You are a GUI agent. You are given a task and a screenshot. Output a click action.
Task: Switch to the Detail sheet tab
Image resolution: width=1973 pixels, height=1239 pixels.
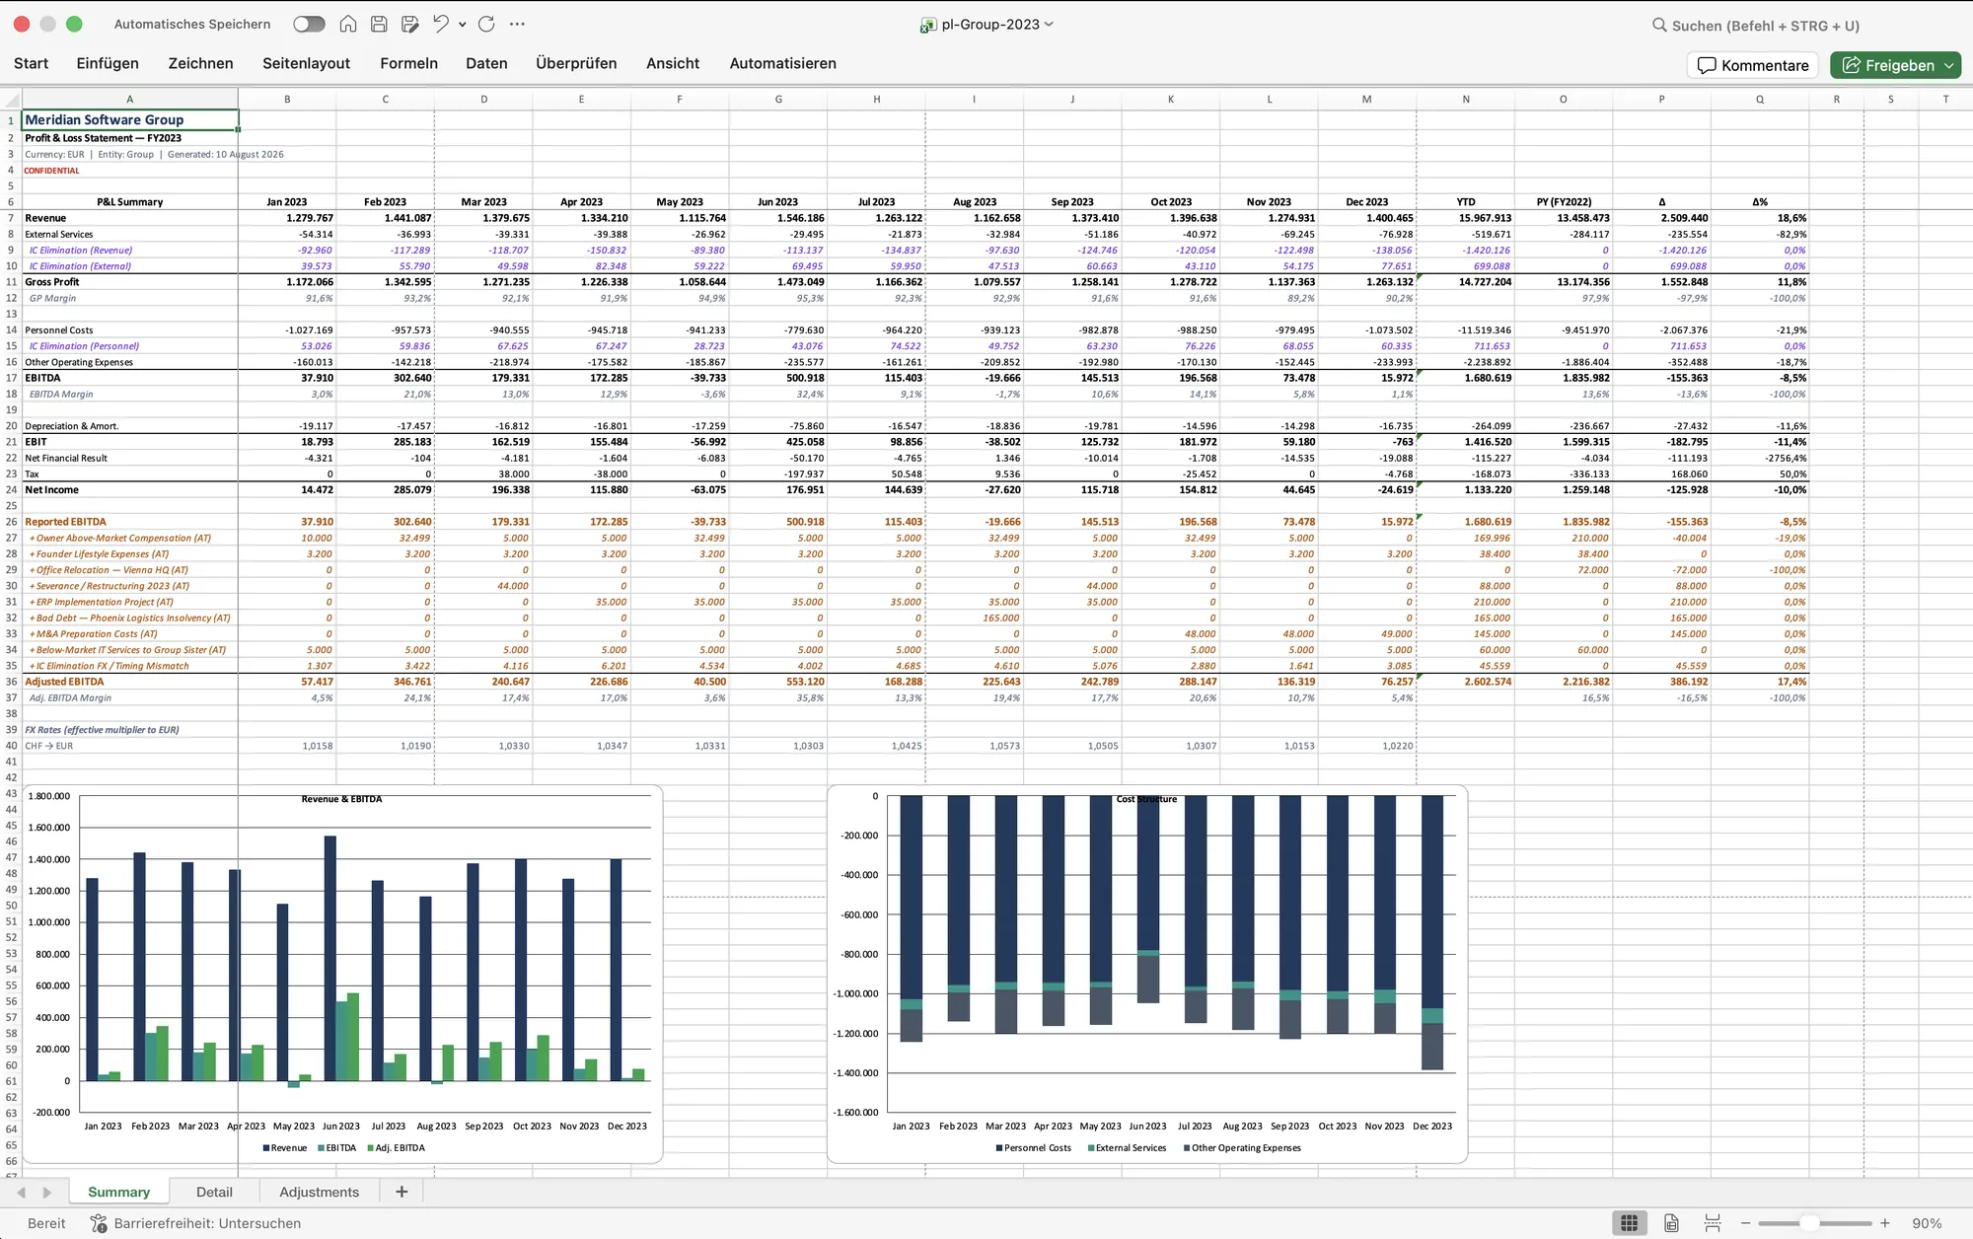click(x=214, y=1192)
